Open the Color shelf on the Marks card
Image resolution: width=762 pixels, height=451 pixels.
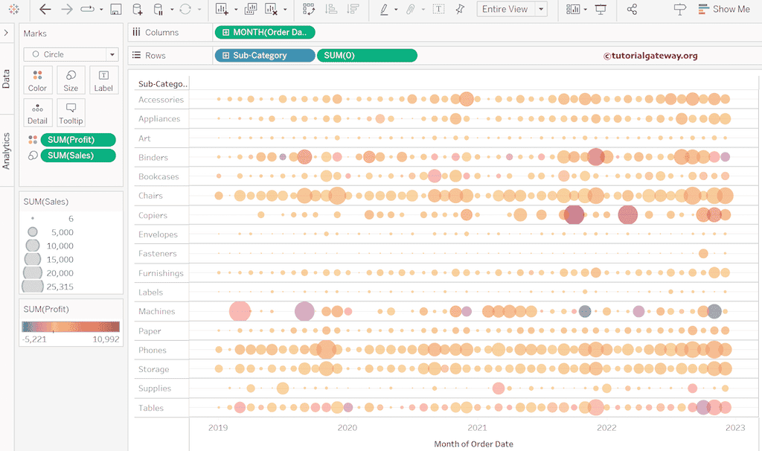(37, 80)
